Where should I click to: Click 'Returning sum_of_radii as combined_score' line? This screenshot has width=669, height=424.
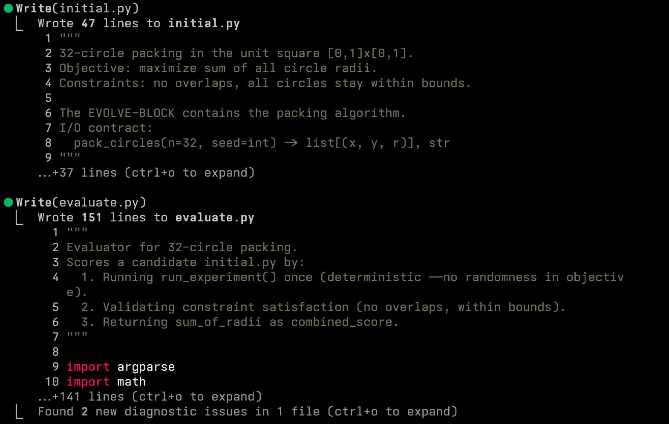pyautogui.click(x=239, y=322)
